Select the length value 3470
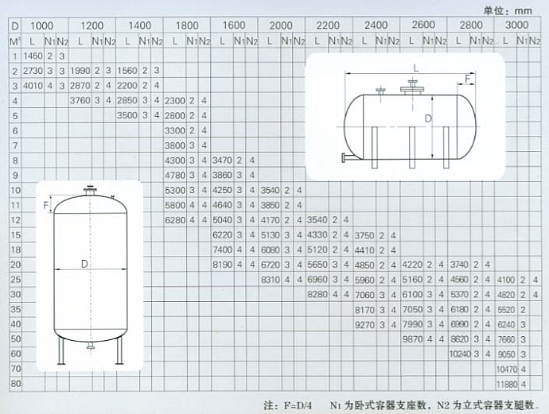The image size is (549, 414). 222,161
